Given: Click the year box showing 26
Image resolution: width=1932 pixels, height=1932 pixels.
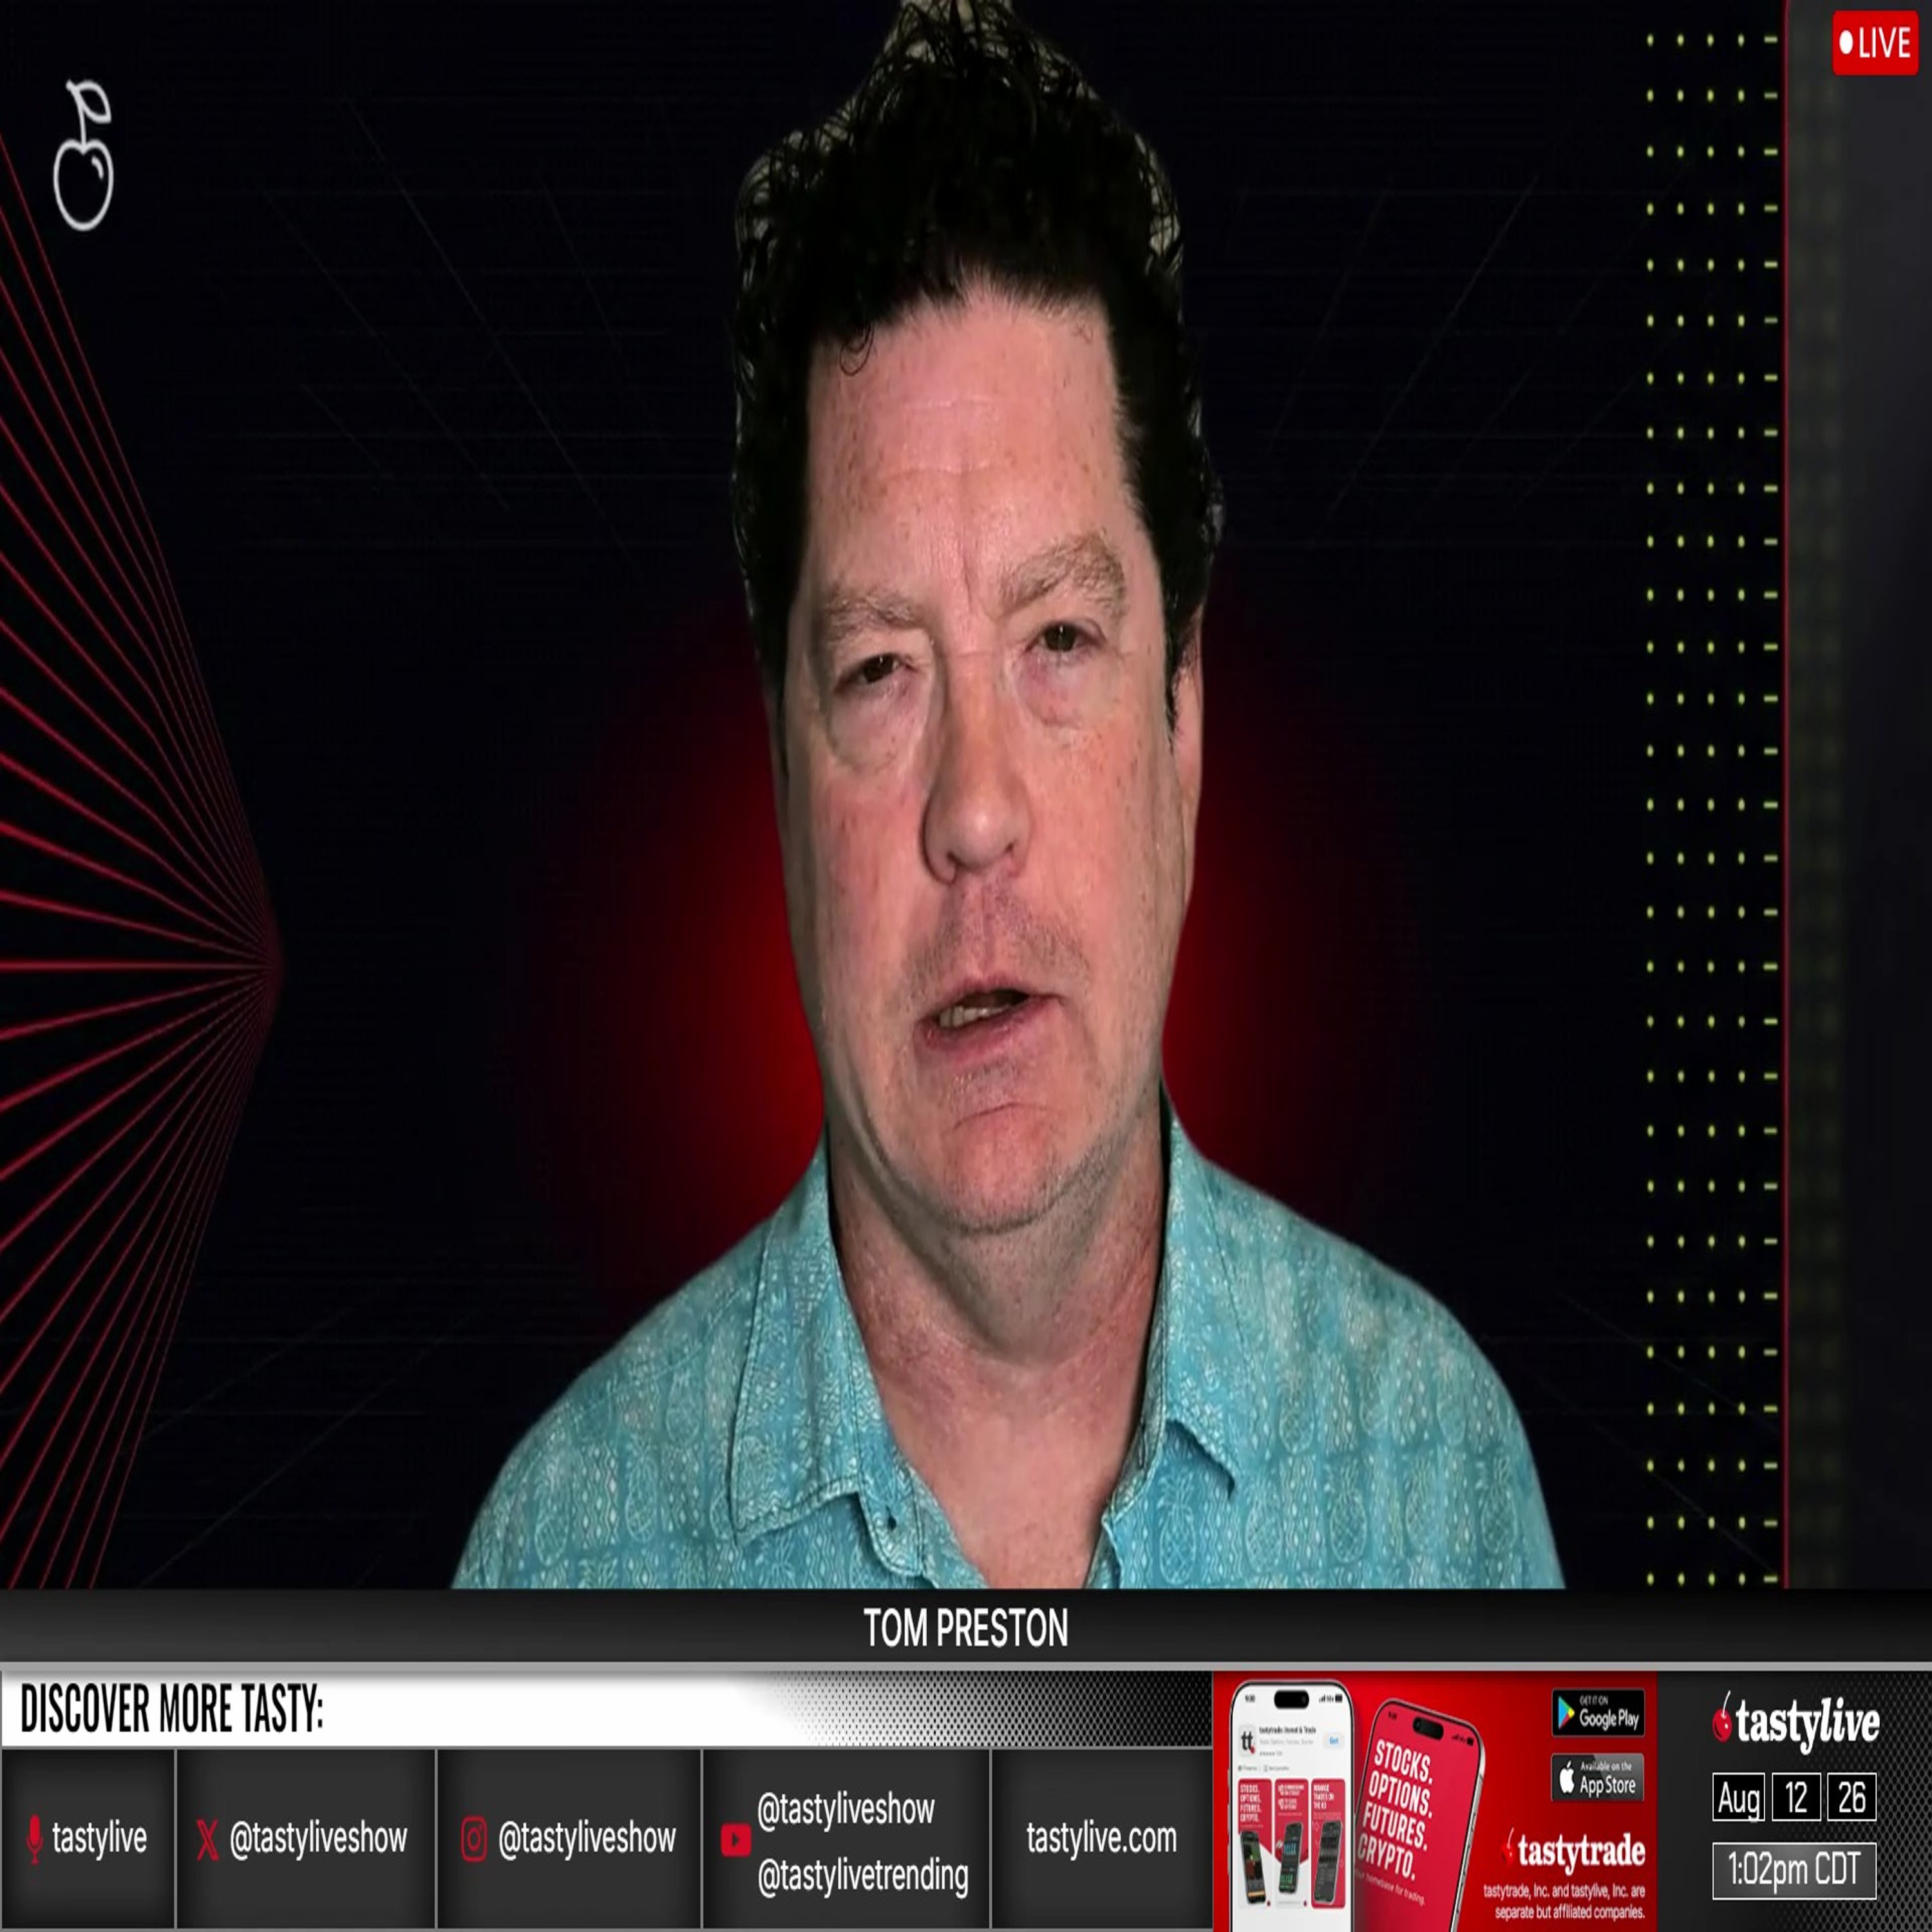Looking at the screenshot, I should pyautogui.click(x=1851, y=1797).
